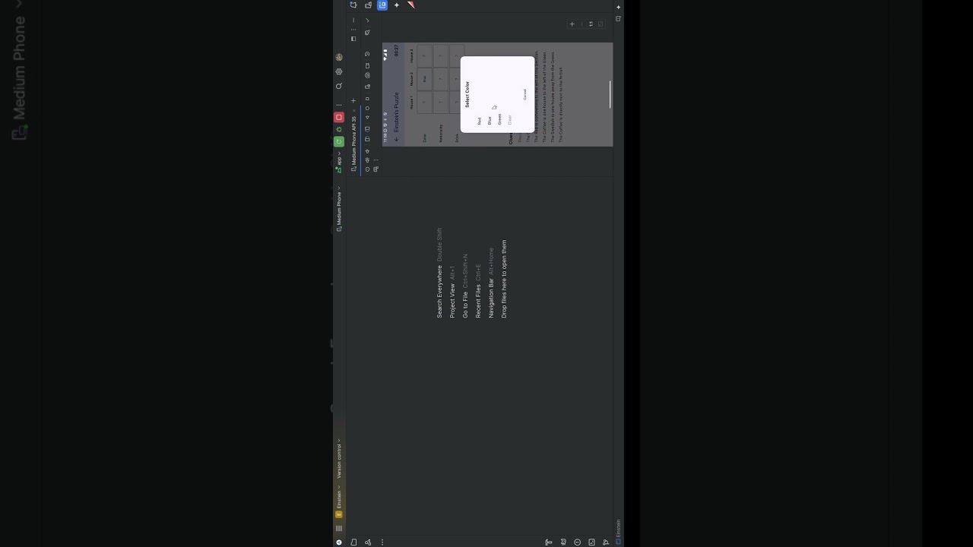Viewport: 973px width, 547px height.
Task: Open the Structure tool window icon
Action: tap(368, 542)
